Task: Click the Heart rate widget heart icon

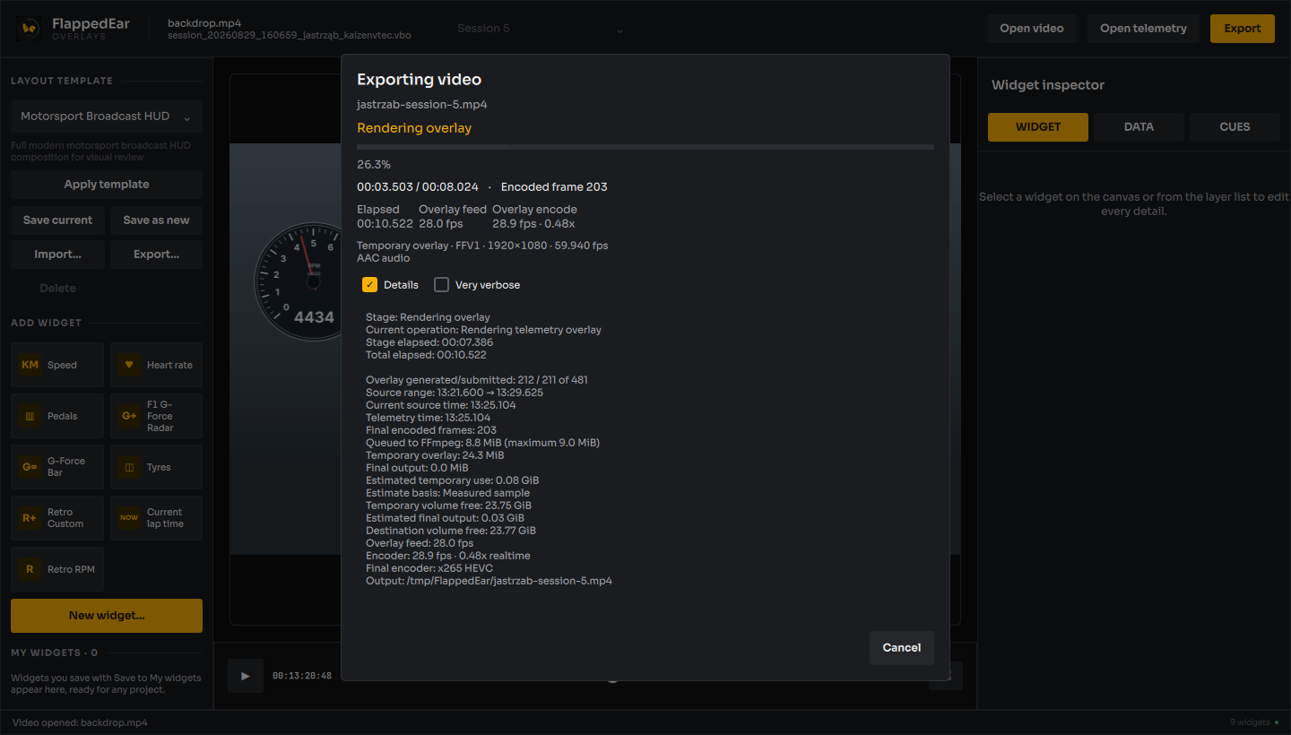Action: point(129,365)
